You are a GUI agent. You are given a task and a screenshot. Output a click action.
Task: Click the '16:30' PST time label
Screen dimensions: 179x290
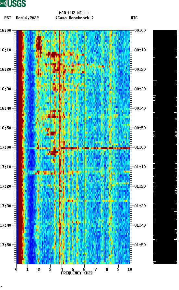coord(6,89)
